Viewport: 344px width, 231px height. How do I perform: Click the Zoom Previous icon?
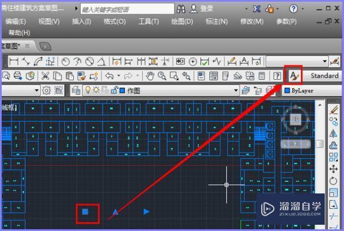pyautogui.click(x=186, y=76)
